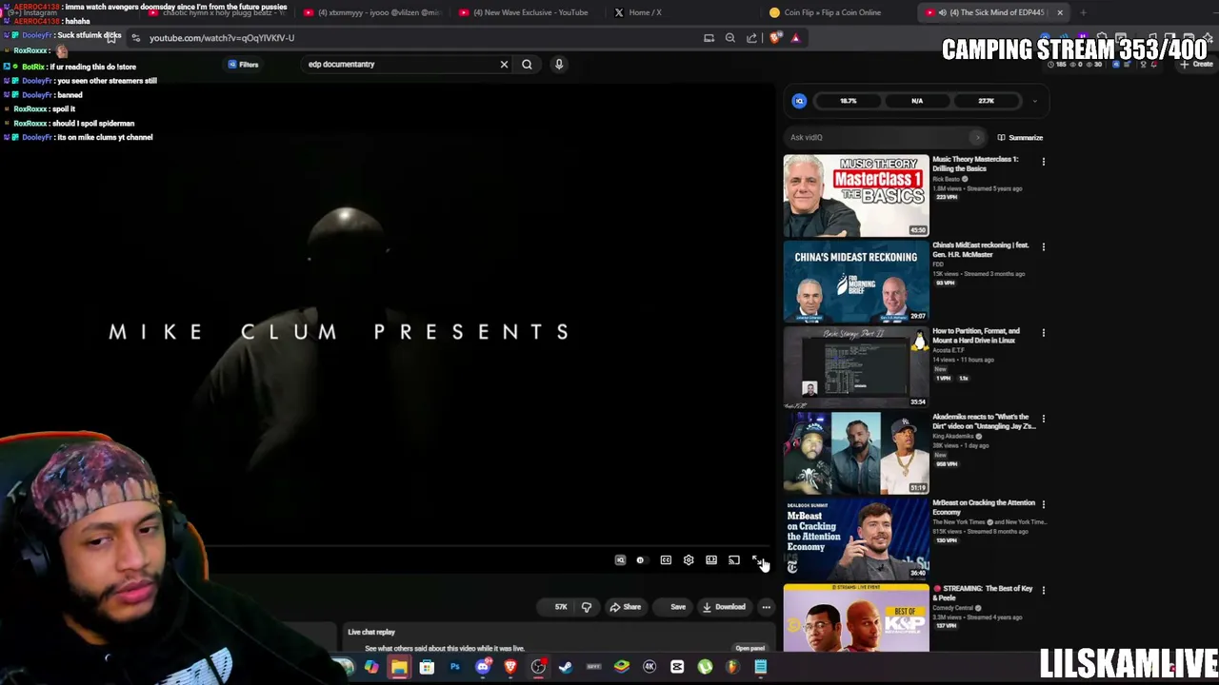1219x685 pixels.
Task: Open Steam from the taskbar
Action: (x=566, y=667)
